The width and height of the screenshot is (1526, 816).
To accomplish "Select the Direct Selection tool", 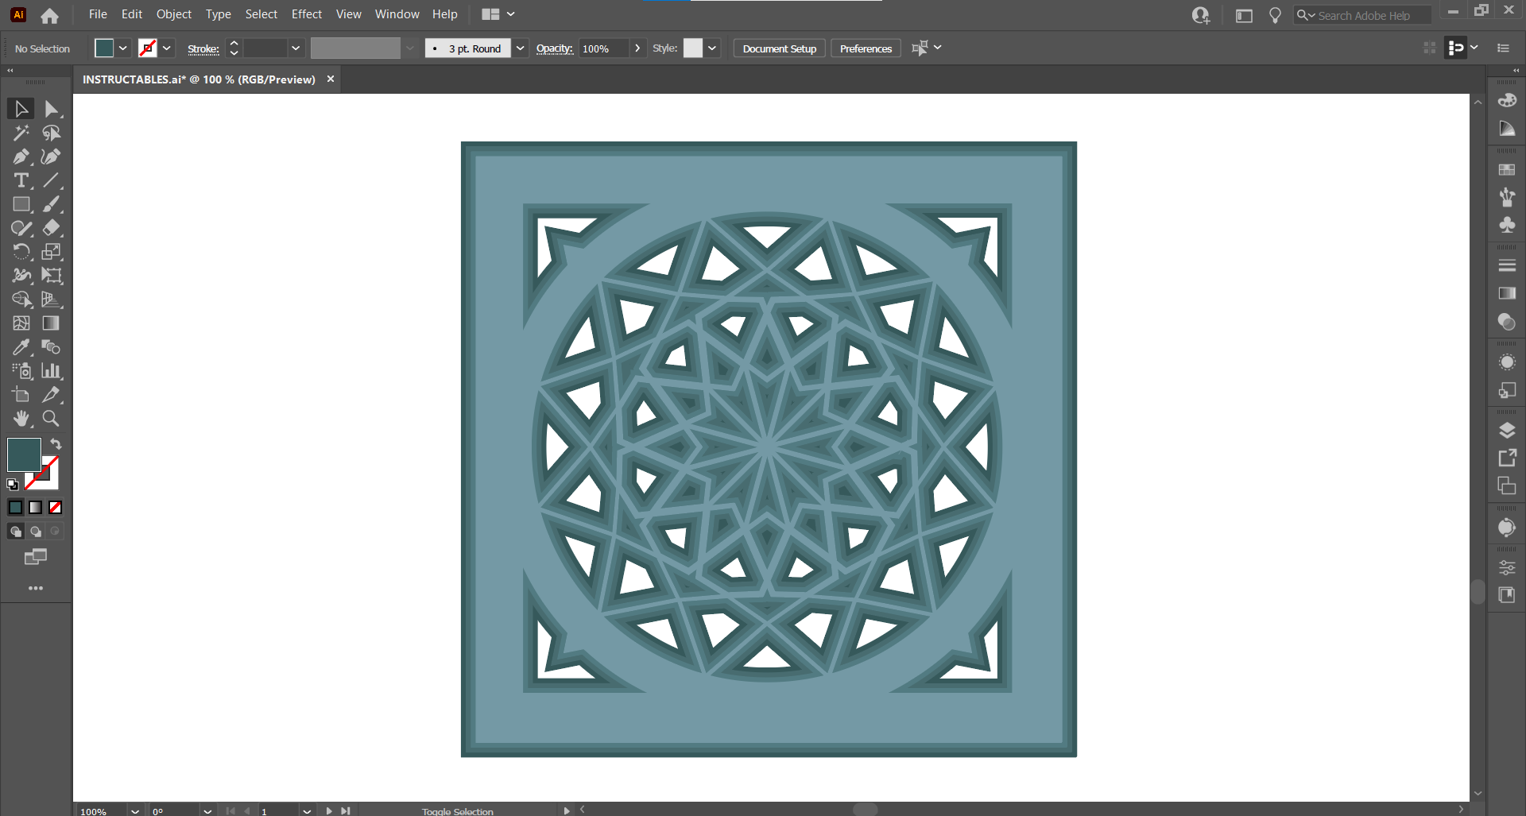I will [x=52, y=109].
